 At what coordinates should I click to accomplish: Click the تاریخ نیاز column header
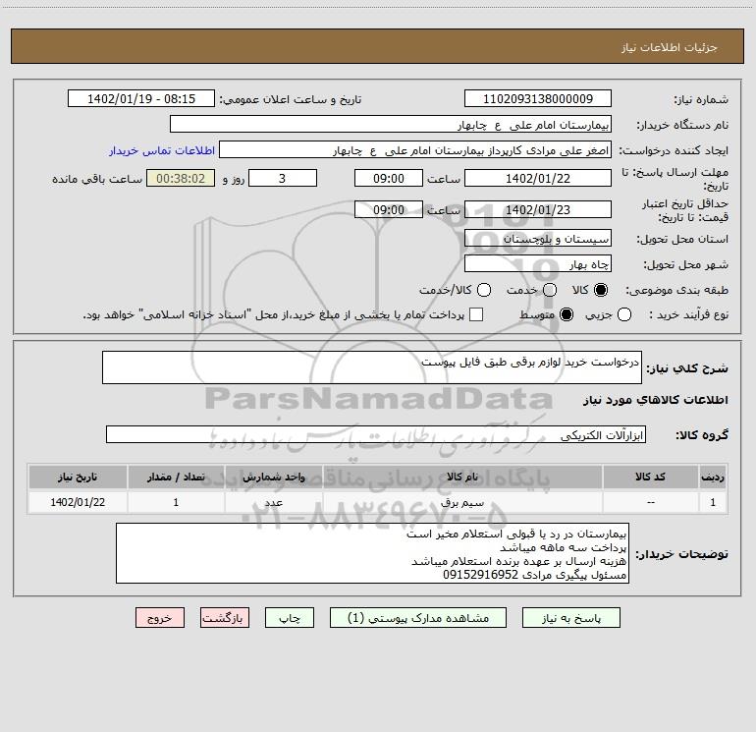coord(78,478)
